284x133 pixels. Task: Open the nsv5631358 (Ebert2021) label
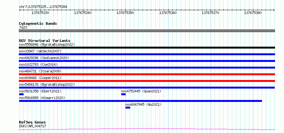tap(40, 91)
